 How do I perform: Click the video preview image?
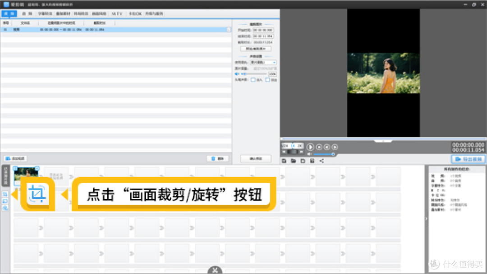[383, 73]
